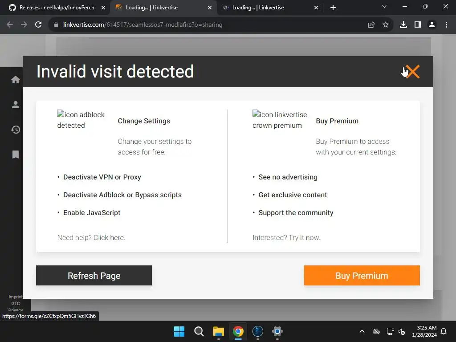This screenshot has width=456, height=342.
Task: Open the sidebar user profile icon
Action: tap(16, 105)
